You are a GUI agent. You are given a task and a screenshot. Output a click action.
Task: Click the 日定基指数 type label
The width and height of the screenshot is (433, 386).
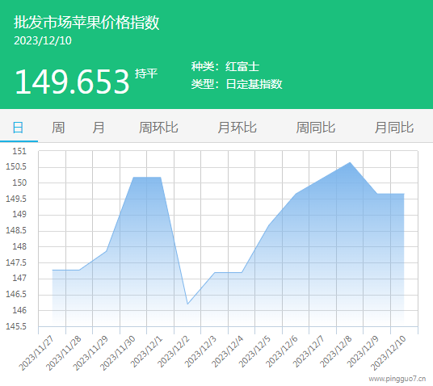[x=254, y=84]
